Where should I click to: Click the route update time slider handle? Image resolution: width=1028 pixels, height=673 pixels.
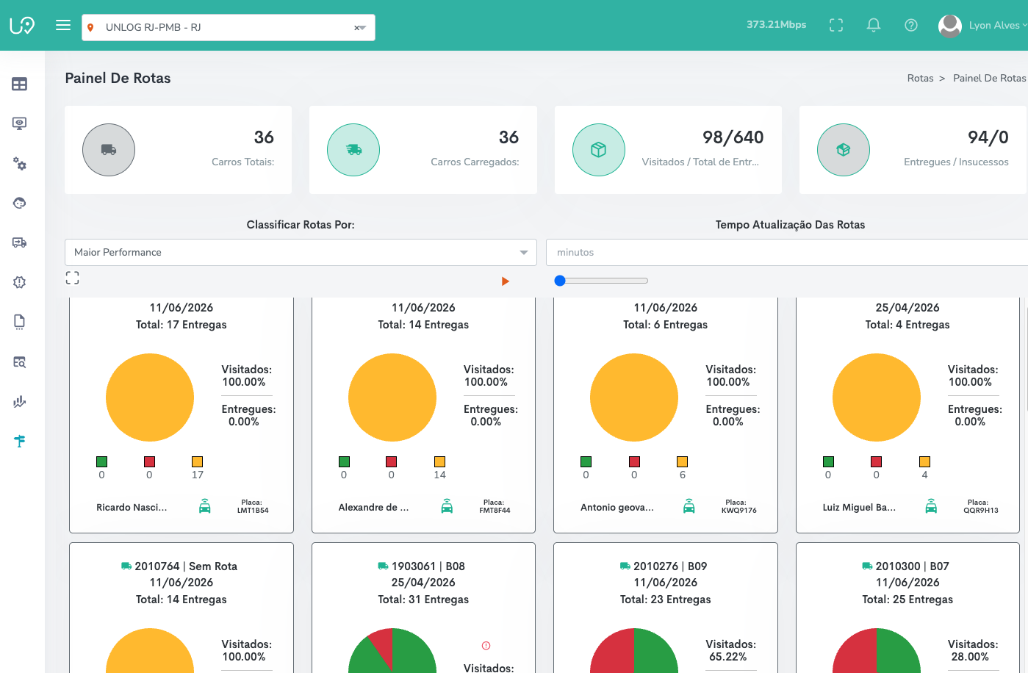(x=560, y=281)
